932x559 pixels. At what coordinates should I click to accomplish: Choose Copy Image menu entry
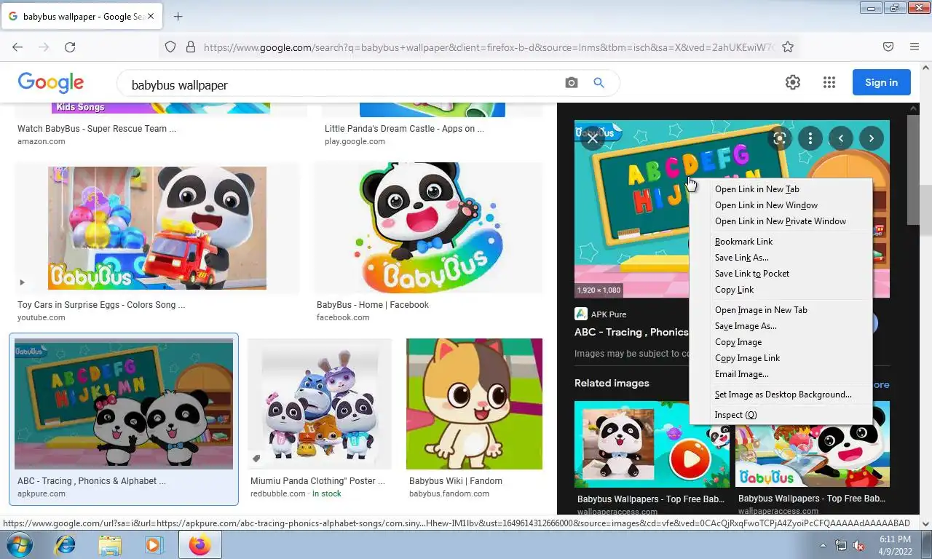(x=781, y=342)
